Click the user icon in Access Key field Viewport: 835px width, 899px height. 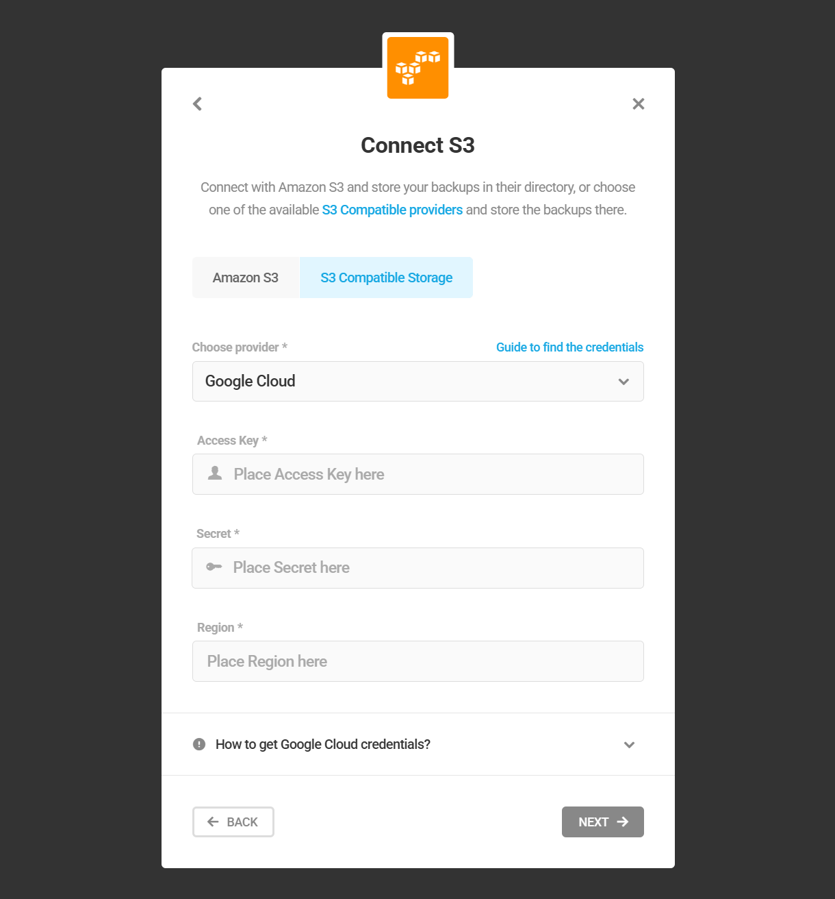pyautogui.click(x=214, y=473)
